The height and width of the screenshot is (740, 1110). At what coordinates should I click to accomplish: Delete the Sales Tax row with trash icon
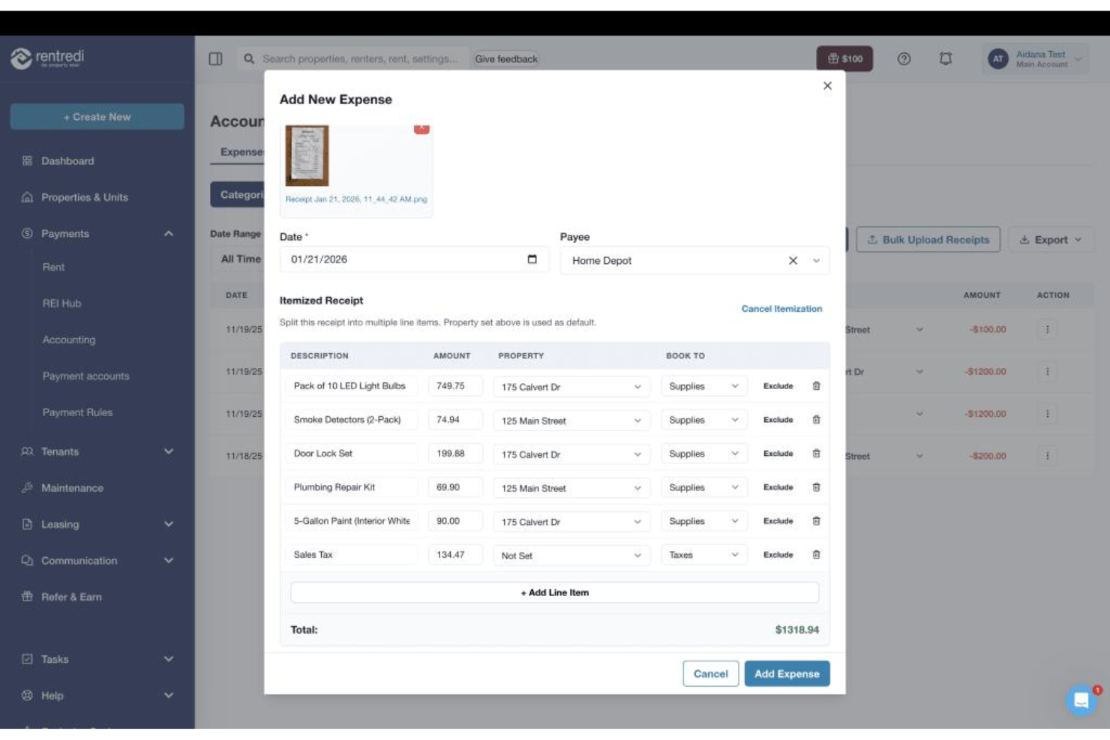(x=814, y=555)
